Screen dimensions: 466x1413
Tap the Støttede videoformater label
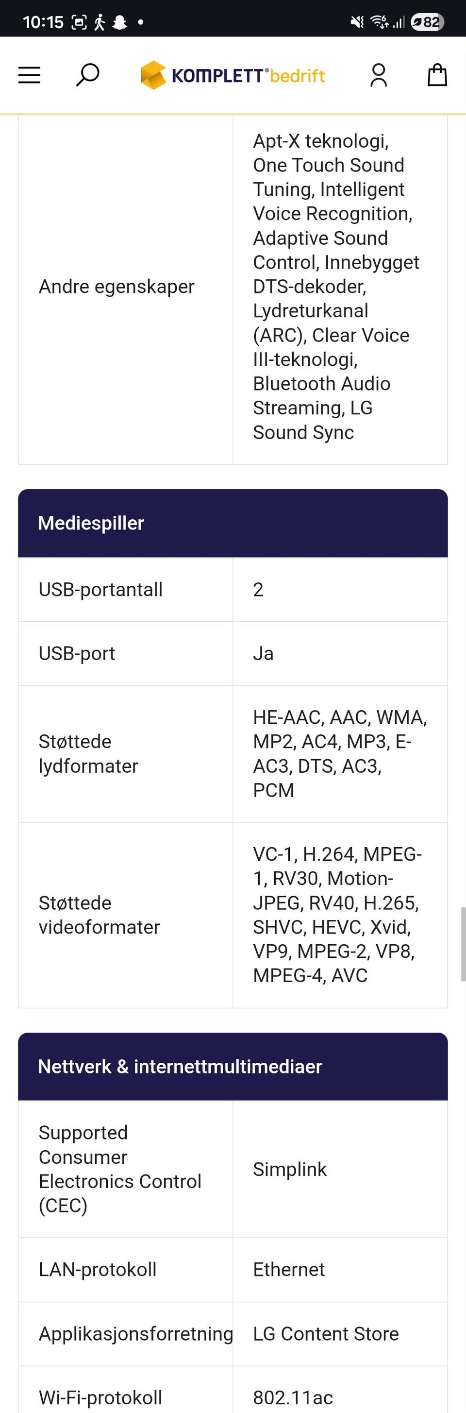point(99,915)
